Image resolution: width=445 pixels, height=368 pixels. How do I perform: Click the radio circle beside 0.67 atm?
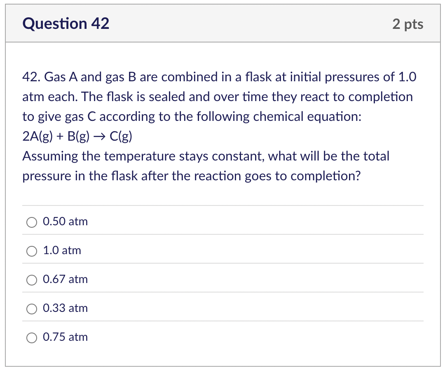click(x=31, y=280)
